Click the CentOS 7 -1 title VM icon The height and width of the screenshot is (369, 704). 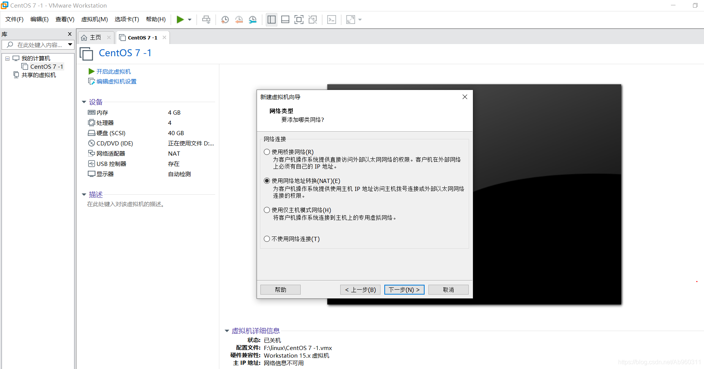click(86, 54)
